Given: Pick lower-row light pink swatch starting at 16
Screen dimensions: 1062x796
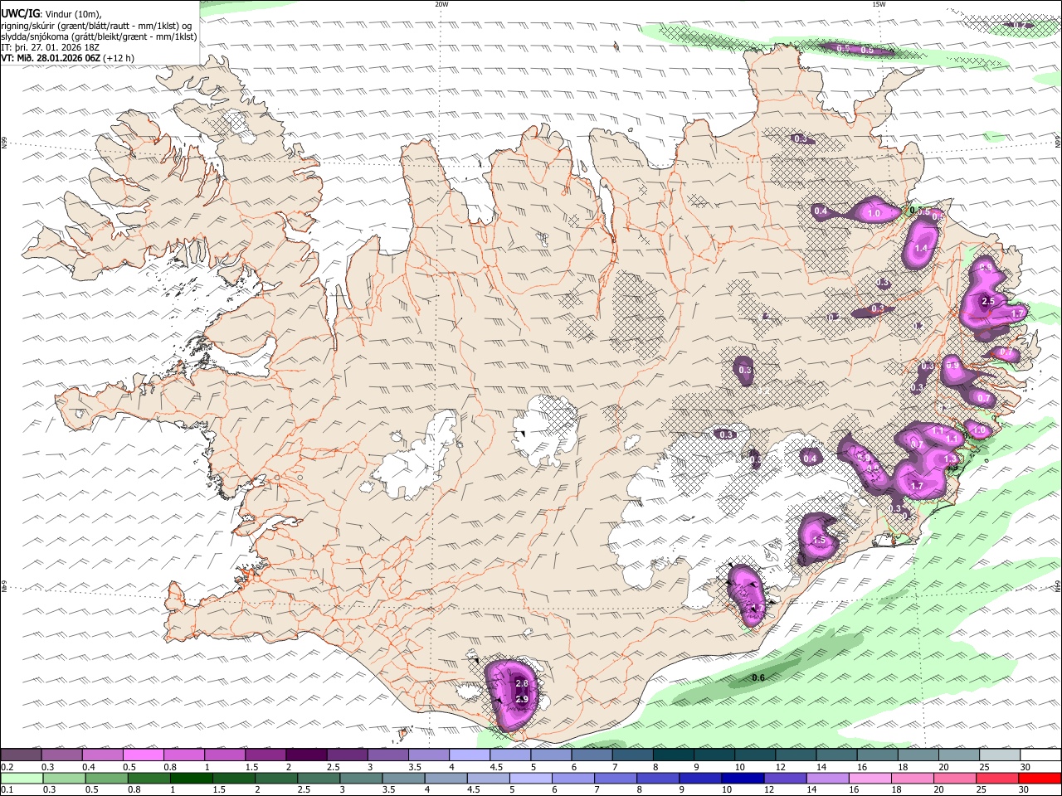Looking at the screenshot, I should [x=869, y=778].
